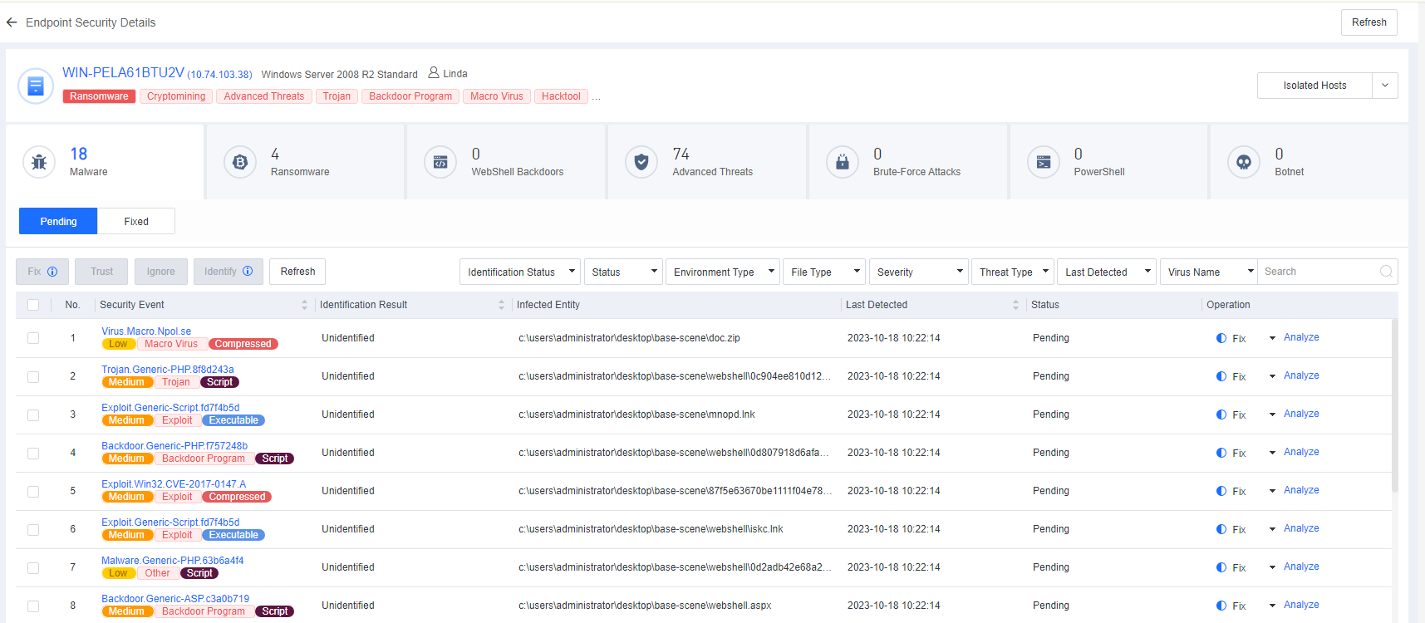Viewport: 1425px width, 623px height.
Task: Click the Brute-Force Attacks lock icon
Action: pyautogui.click(x=843, y=162)
